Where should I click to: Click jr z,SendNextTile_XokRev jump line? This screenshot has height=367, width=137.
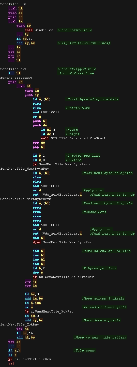pyautogui.click(x=49, y=311)
